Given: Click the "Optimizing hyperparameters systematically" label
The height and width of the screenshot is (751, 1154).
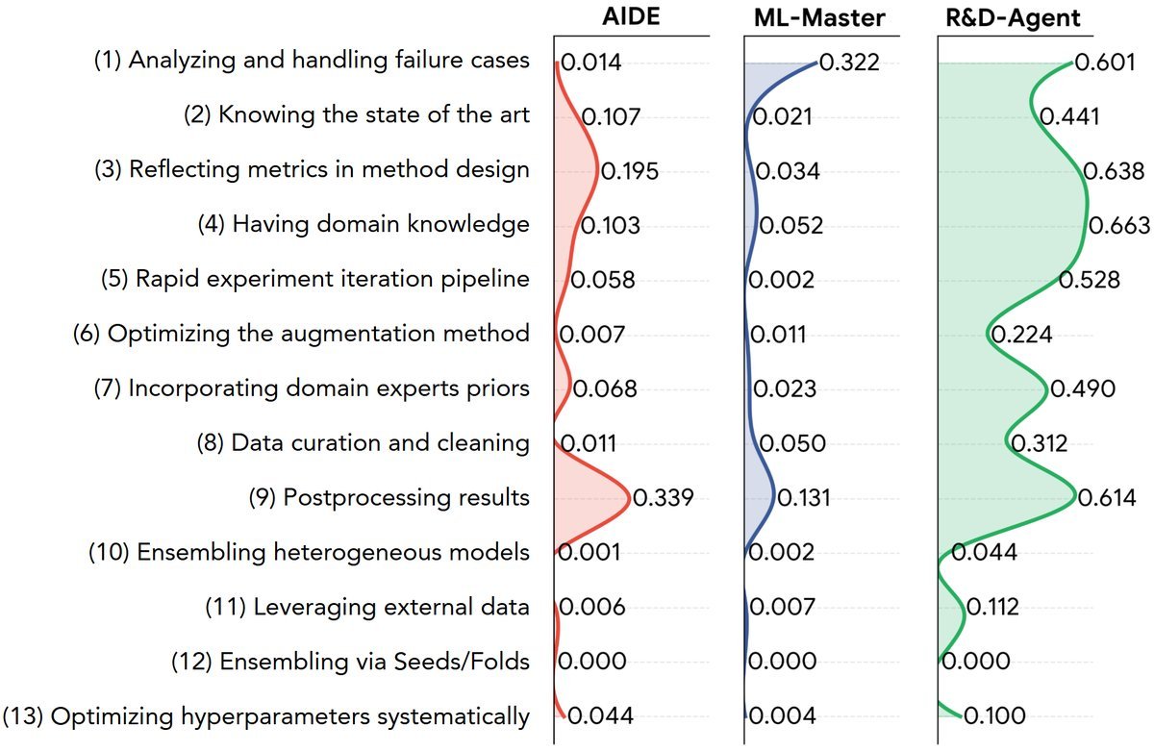Looking at the screenshot, I should (265, 716).
